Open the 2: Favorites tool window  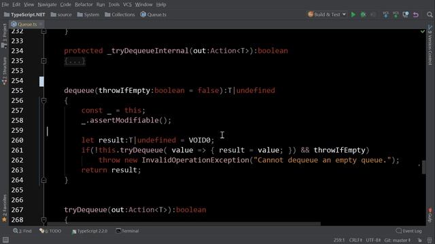[4, 208]
